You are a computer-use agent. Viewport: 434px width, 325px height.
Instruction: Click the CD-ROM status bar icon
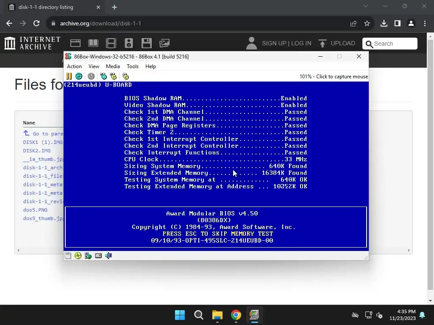tap(78, 256)
